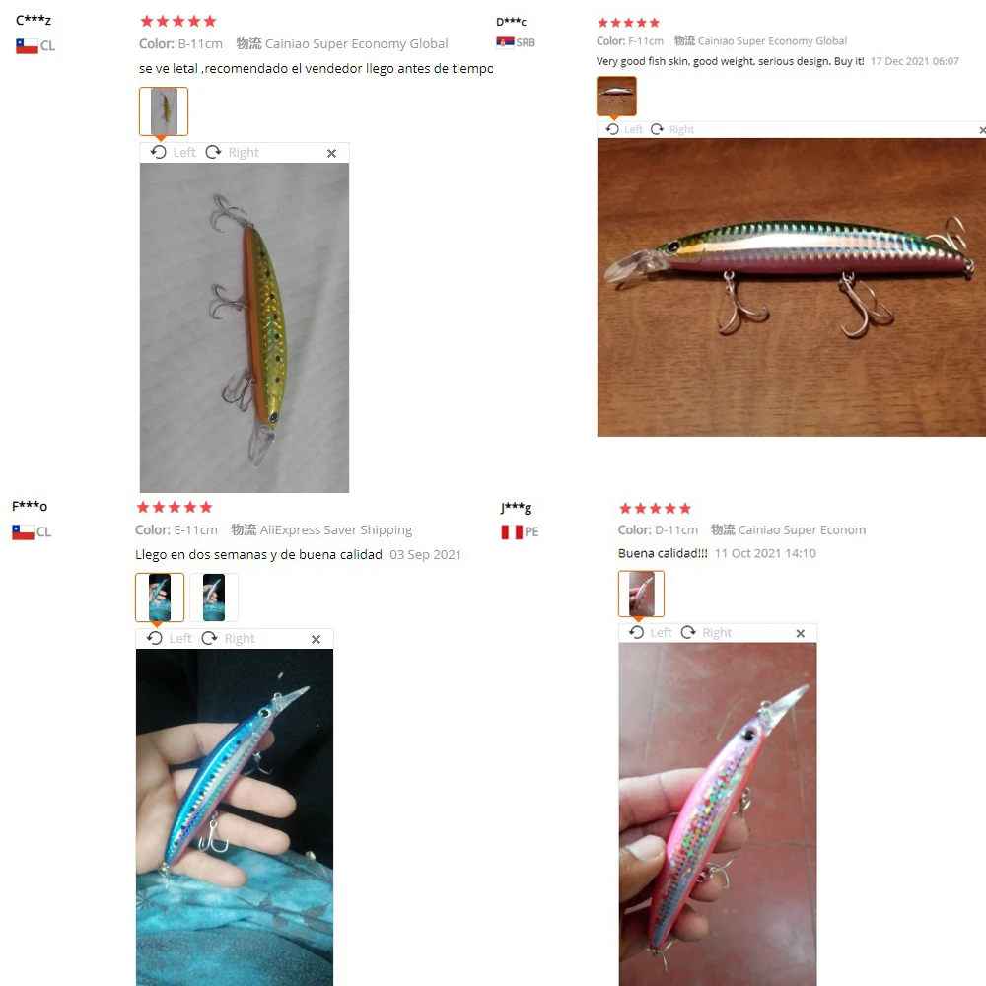Open F***o's second review thumbnail

tap(214, 598)
